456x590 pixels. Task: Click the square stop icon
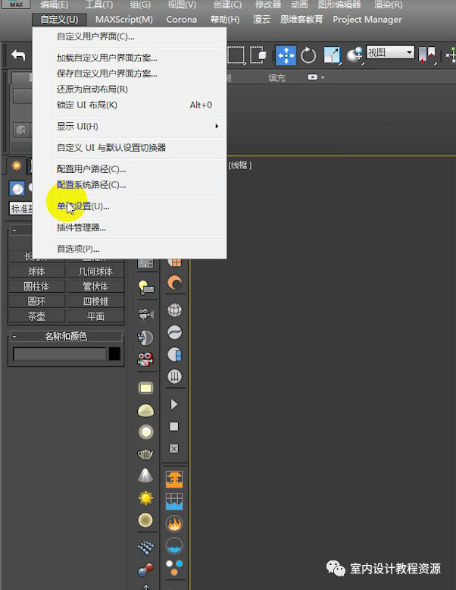[x=173, y=426]
